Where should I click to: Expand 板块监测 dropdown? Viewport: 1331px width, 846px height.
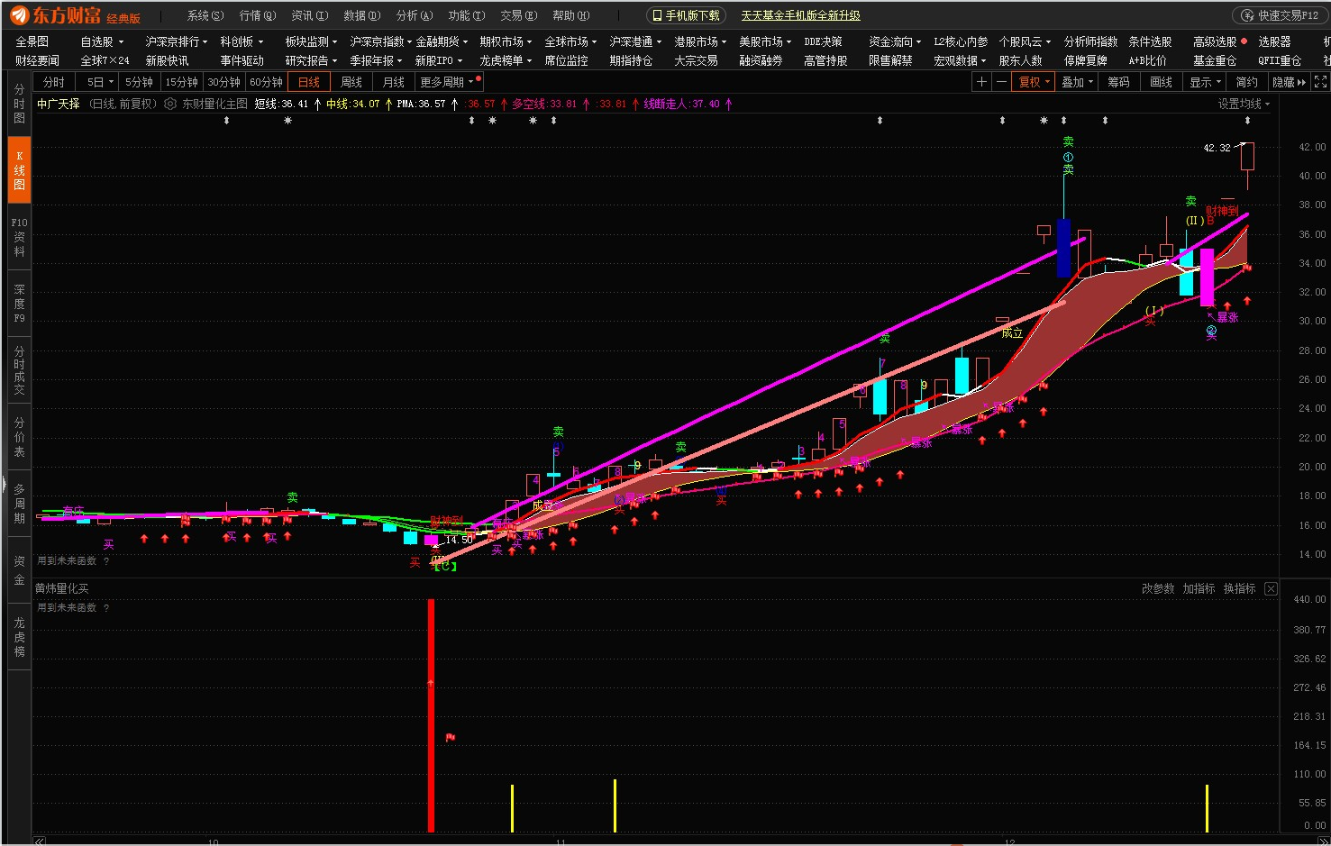click(311, 41)
